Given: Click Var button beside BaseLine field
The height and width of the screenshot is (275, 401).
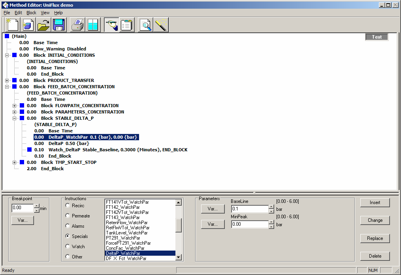Looking at the screenshot, I should pyautogui.click(x=213, y=209).
